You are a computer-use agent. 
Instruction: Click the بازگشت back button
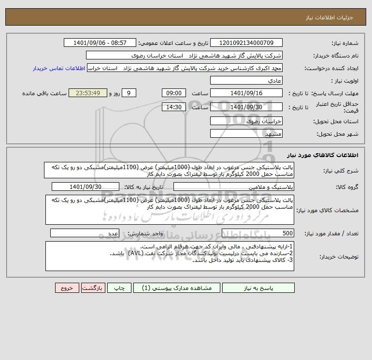93,288
